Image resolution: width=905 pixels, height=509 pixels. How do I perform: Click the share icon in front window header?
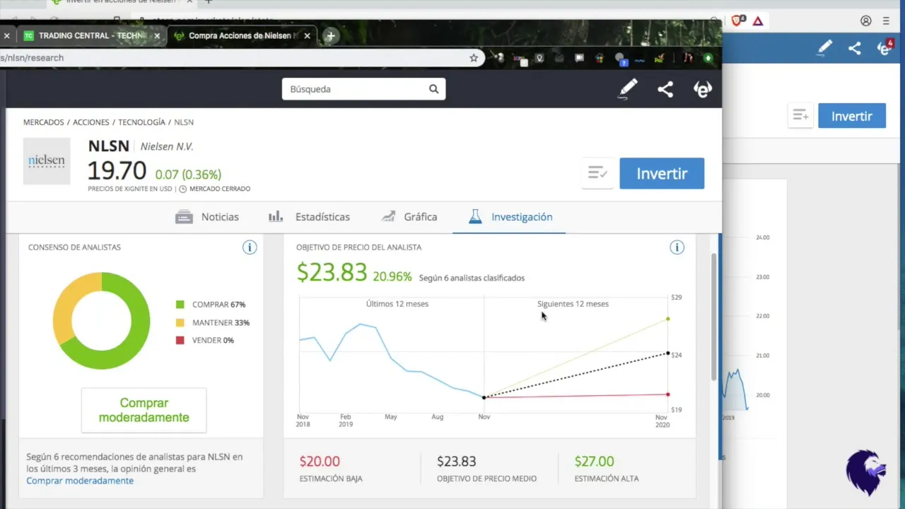665,89
